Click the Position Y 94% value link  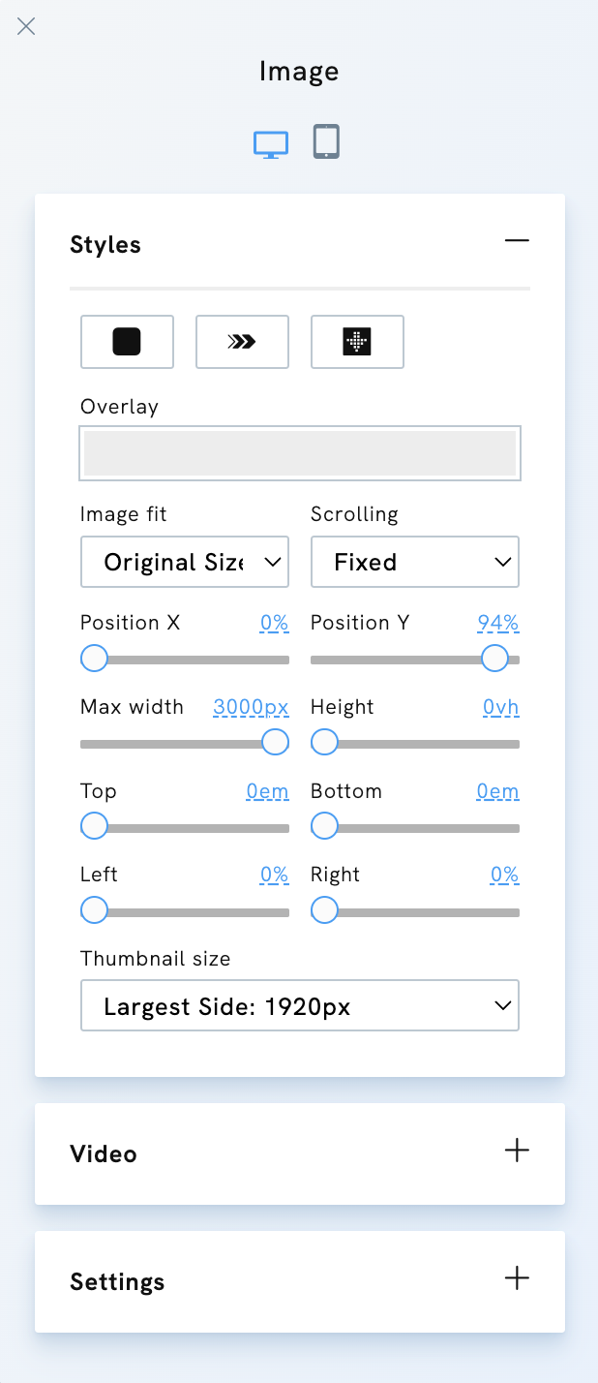click(497, 623)
